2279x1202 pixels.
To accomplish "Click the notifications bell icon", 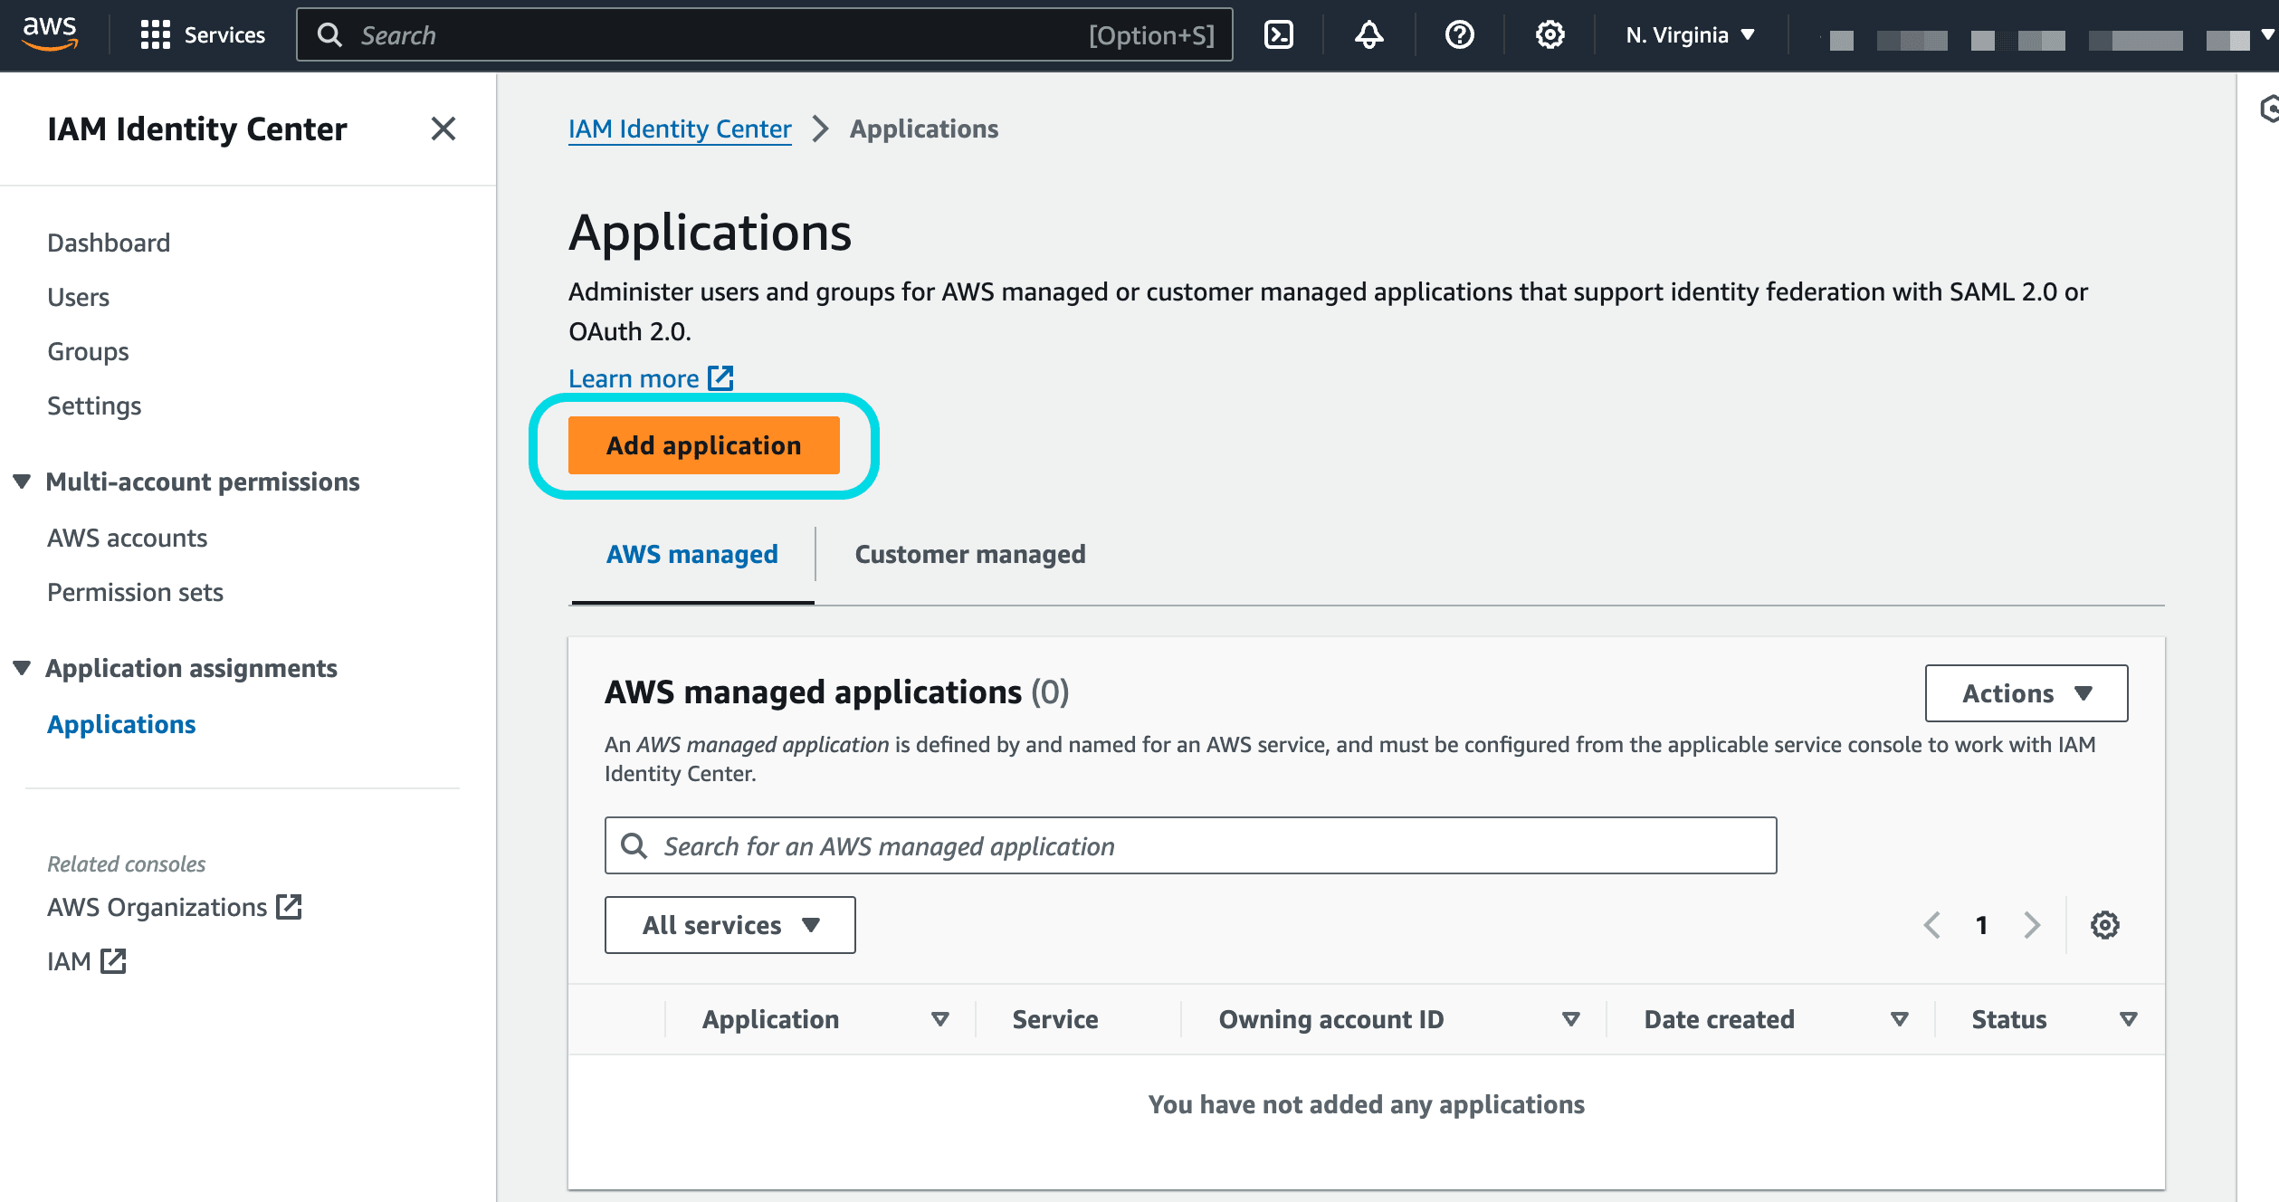I will tap(1368, 33).
